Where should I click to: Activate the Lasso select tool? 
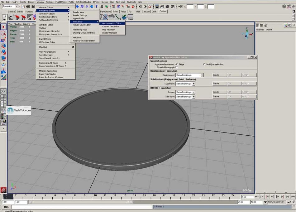pos(3,33)
